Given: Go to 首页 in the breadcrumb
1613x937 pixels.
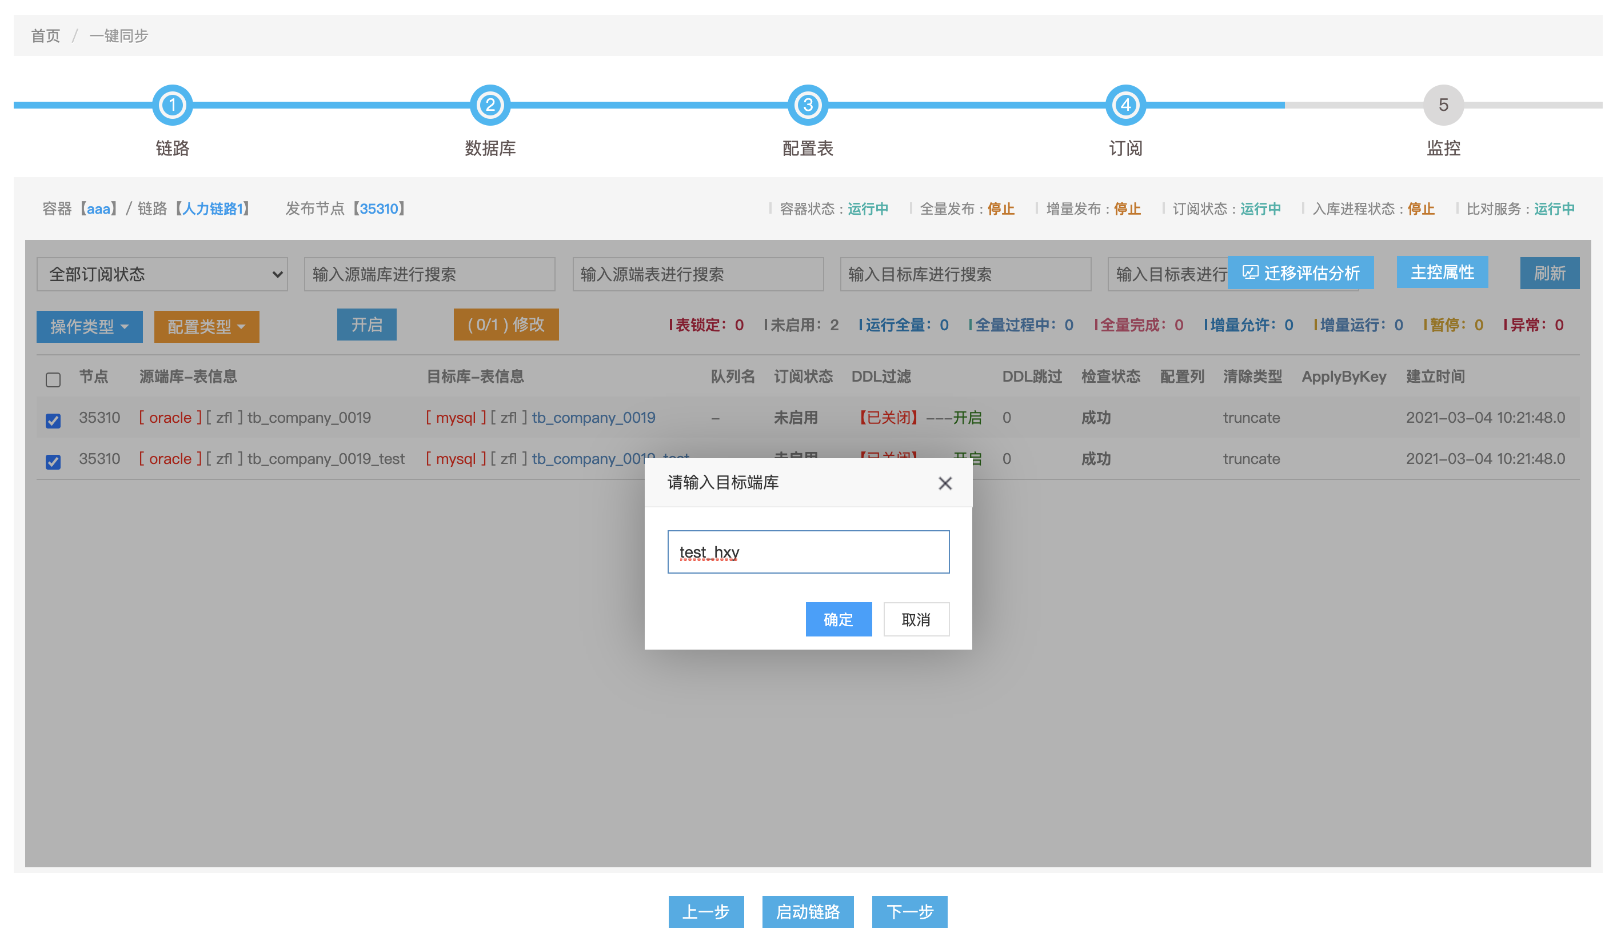Looking at the screenshot, I should pos(46,36).
